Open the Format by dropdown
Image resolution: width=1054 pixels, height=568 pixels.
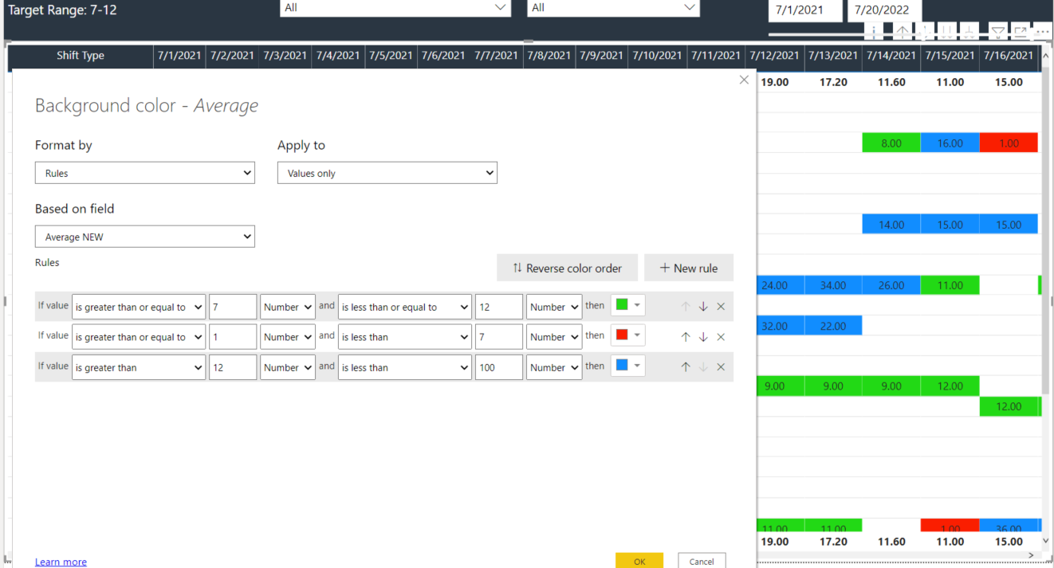[145, 173]
